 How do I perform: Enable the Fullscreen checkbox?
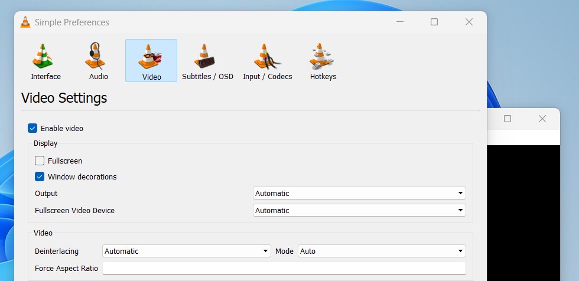(x=40, y=161)
